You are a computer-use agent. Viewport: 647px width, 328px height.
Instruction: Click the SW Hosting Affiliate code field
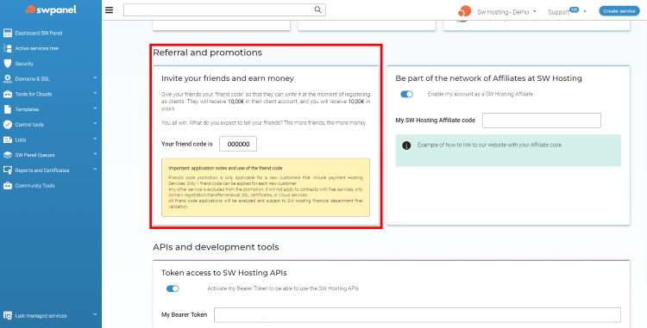click(542, 121)
